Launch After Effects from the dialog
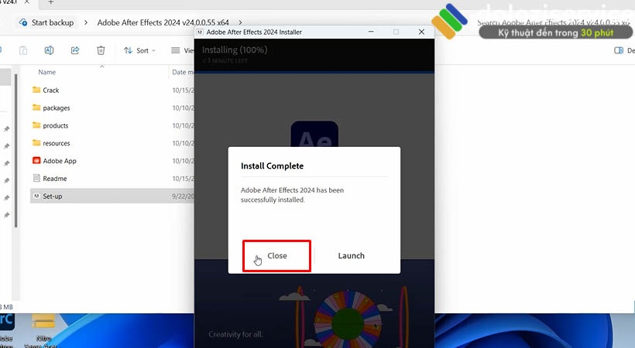The width and height of the screenshot is (635, 348). 351,256
